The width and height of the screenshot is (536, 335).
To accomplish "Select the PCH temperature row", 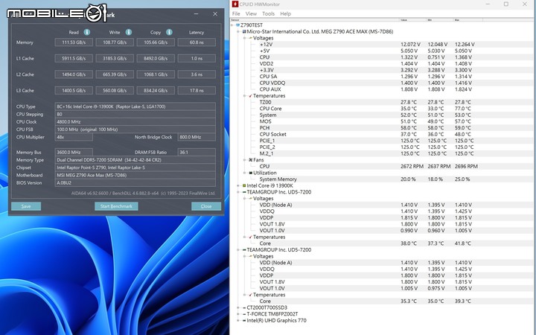I will point(383,128).
